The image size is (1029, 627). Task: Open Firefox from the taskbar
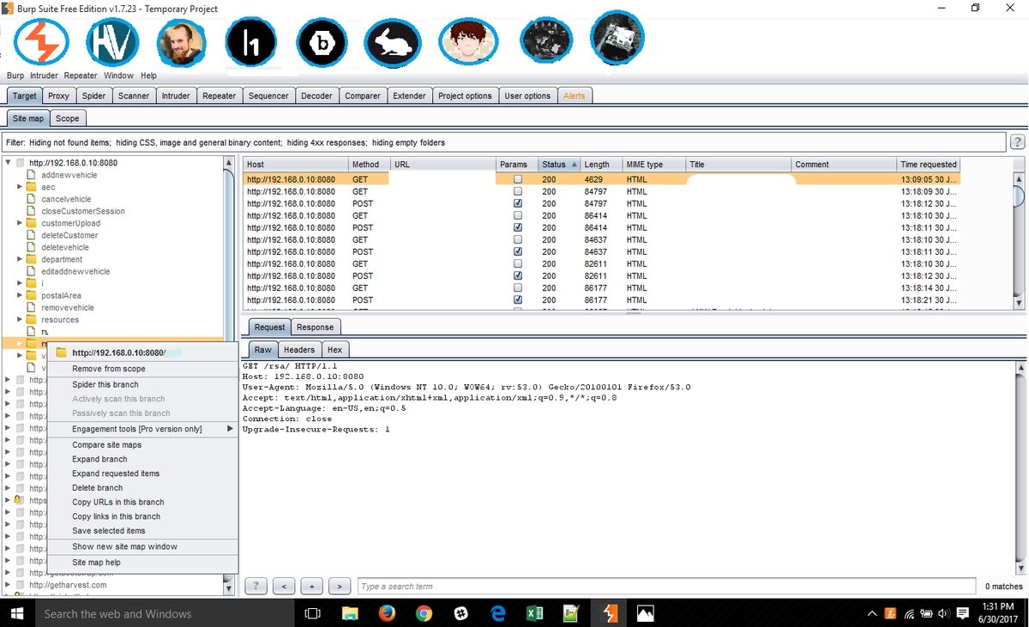(x=387, y=613)
